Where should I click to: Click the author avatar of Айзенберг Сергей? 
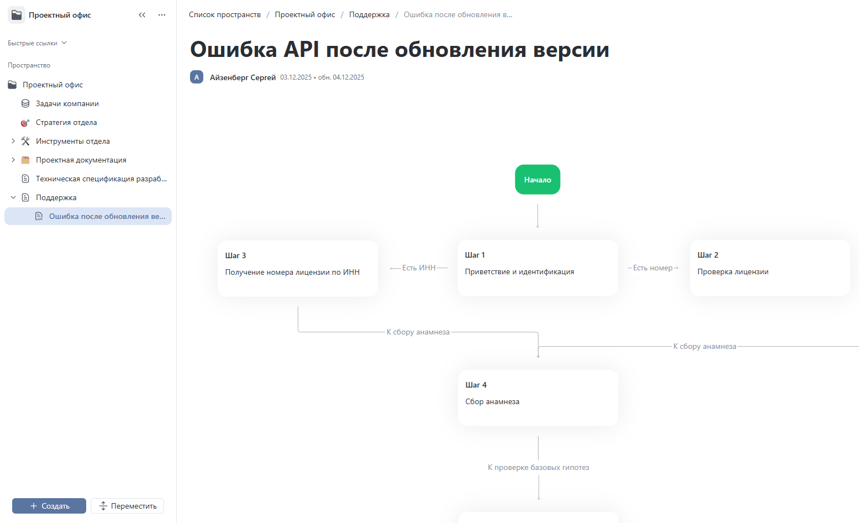click(197, 77)
